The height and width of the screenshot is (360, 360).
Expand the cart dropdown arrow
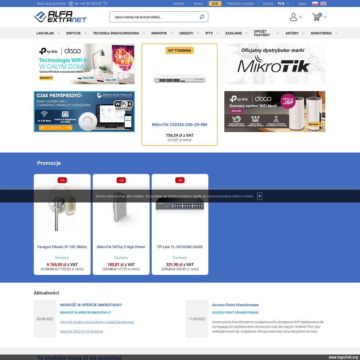pos(325,17)
